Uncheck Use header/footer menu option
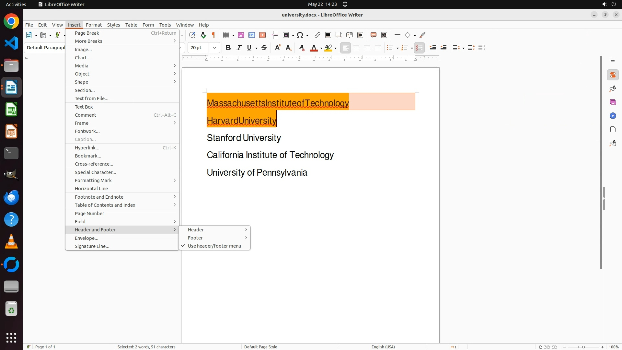Viewport: 622px width, 350px height. point(214,246)
